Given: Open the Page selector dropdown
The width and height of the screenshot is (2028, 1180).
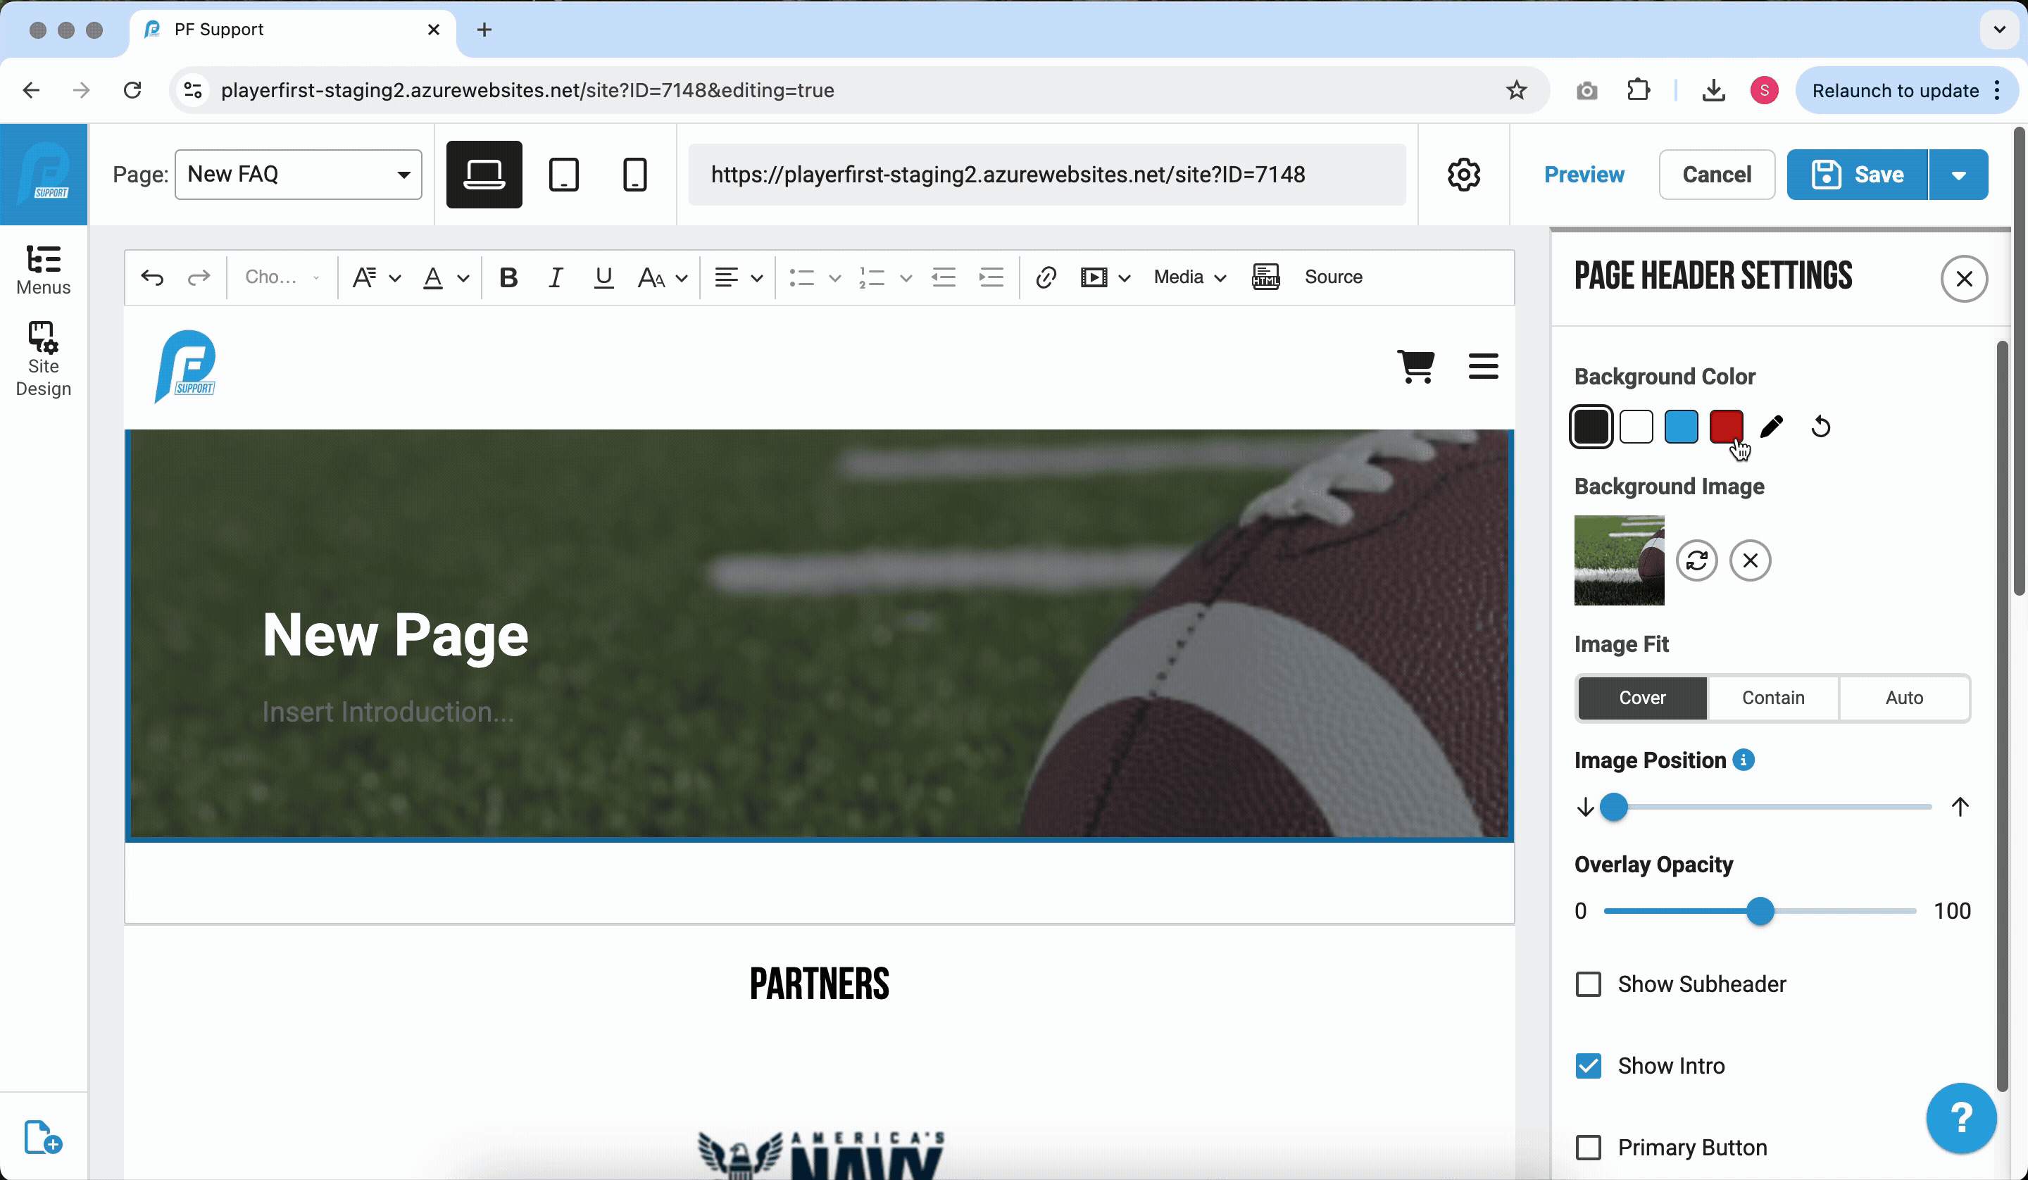Looking at the screenshot, I should [x=298, y=175].
